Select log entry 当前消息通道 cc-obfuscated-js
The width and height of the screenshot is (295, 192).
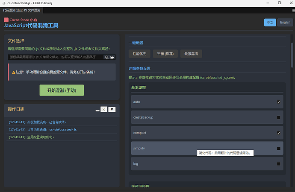point(62,130)
